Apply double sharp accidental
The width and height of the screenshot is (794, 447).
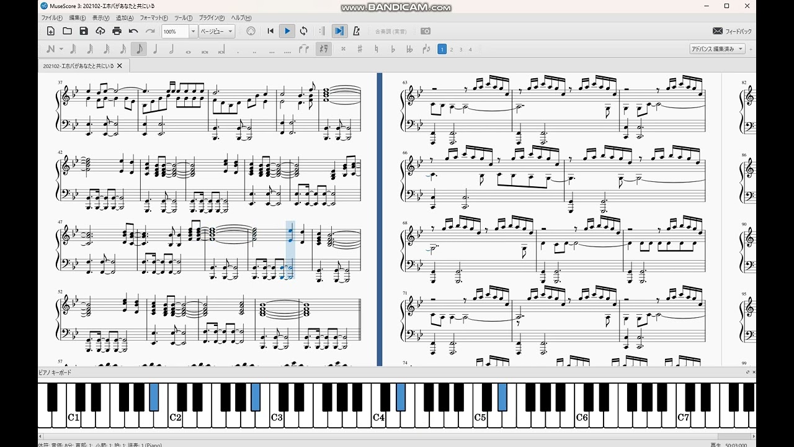click(343, 49)
